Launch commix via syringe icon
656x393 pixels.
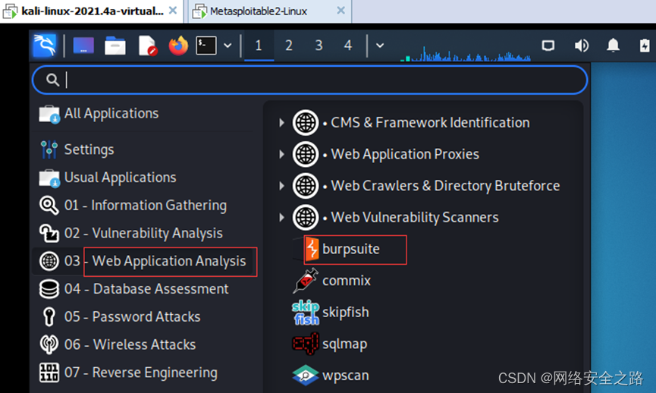point(306,281)
